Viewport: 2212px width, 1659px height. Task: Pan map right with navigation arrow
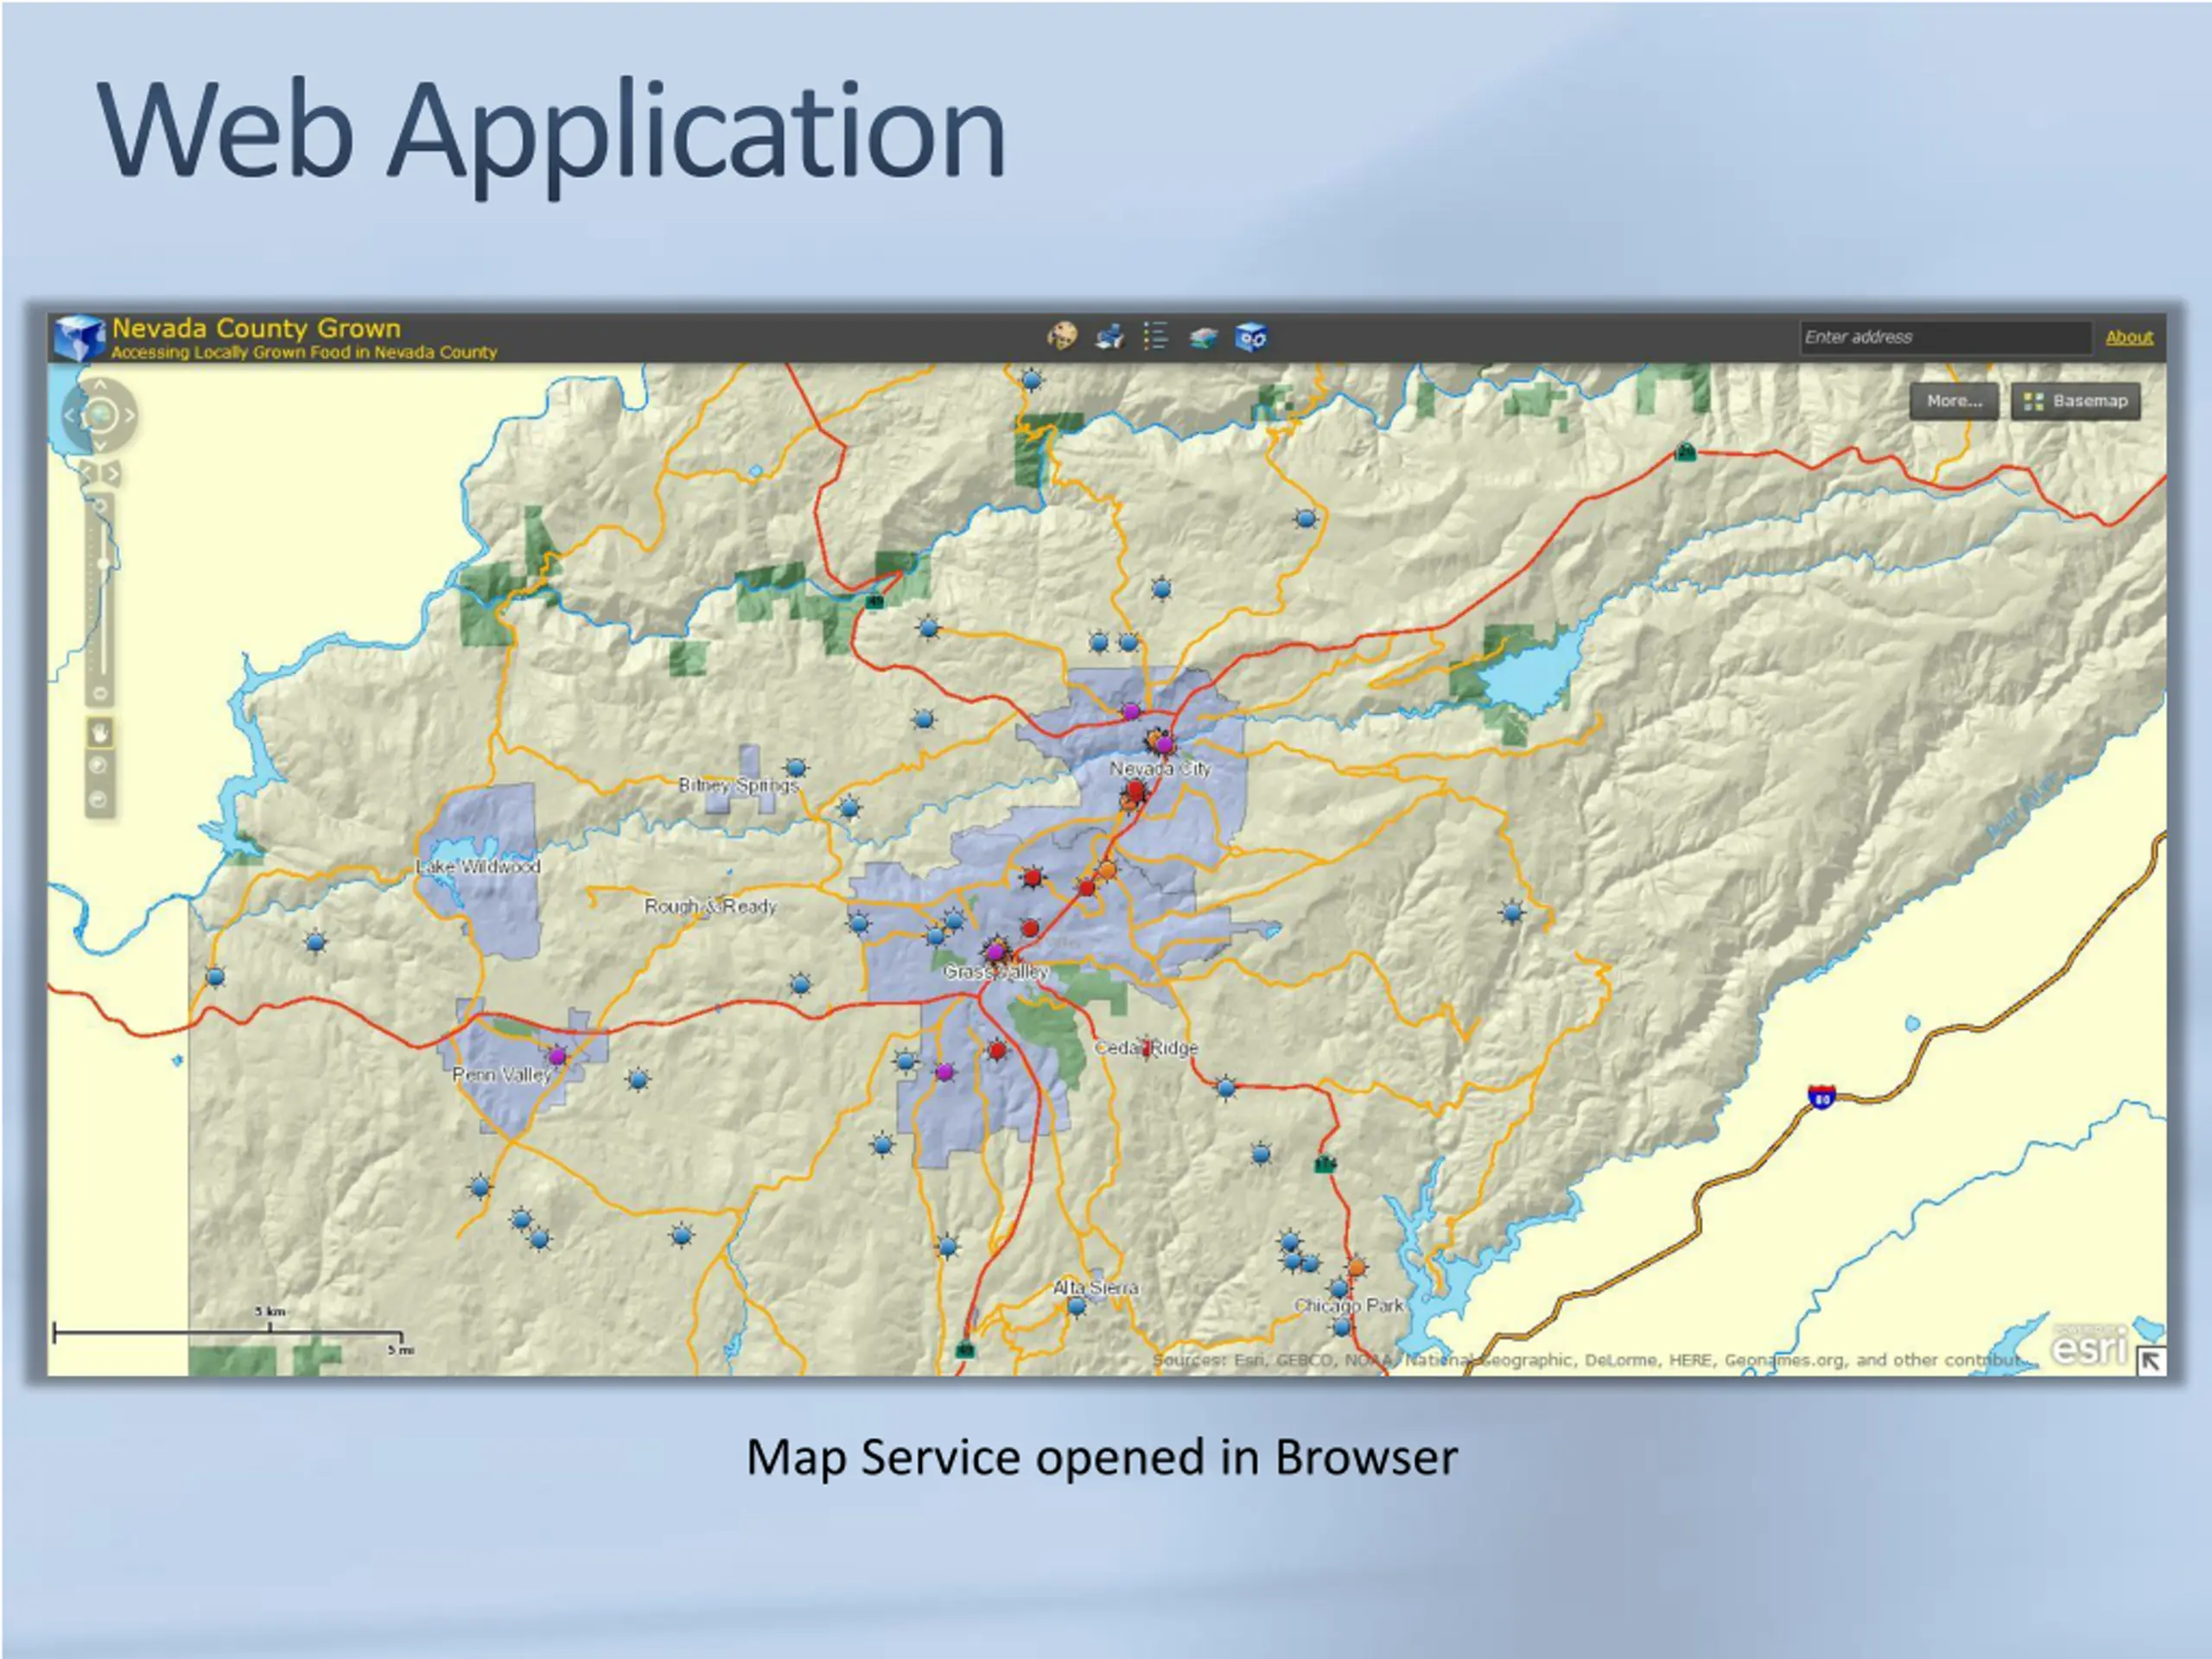tap(129, 415)
